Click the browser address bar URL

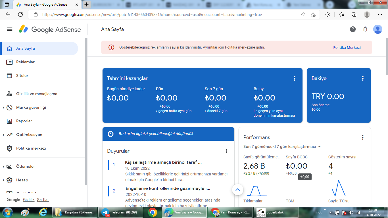coord(152,14)
